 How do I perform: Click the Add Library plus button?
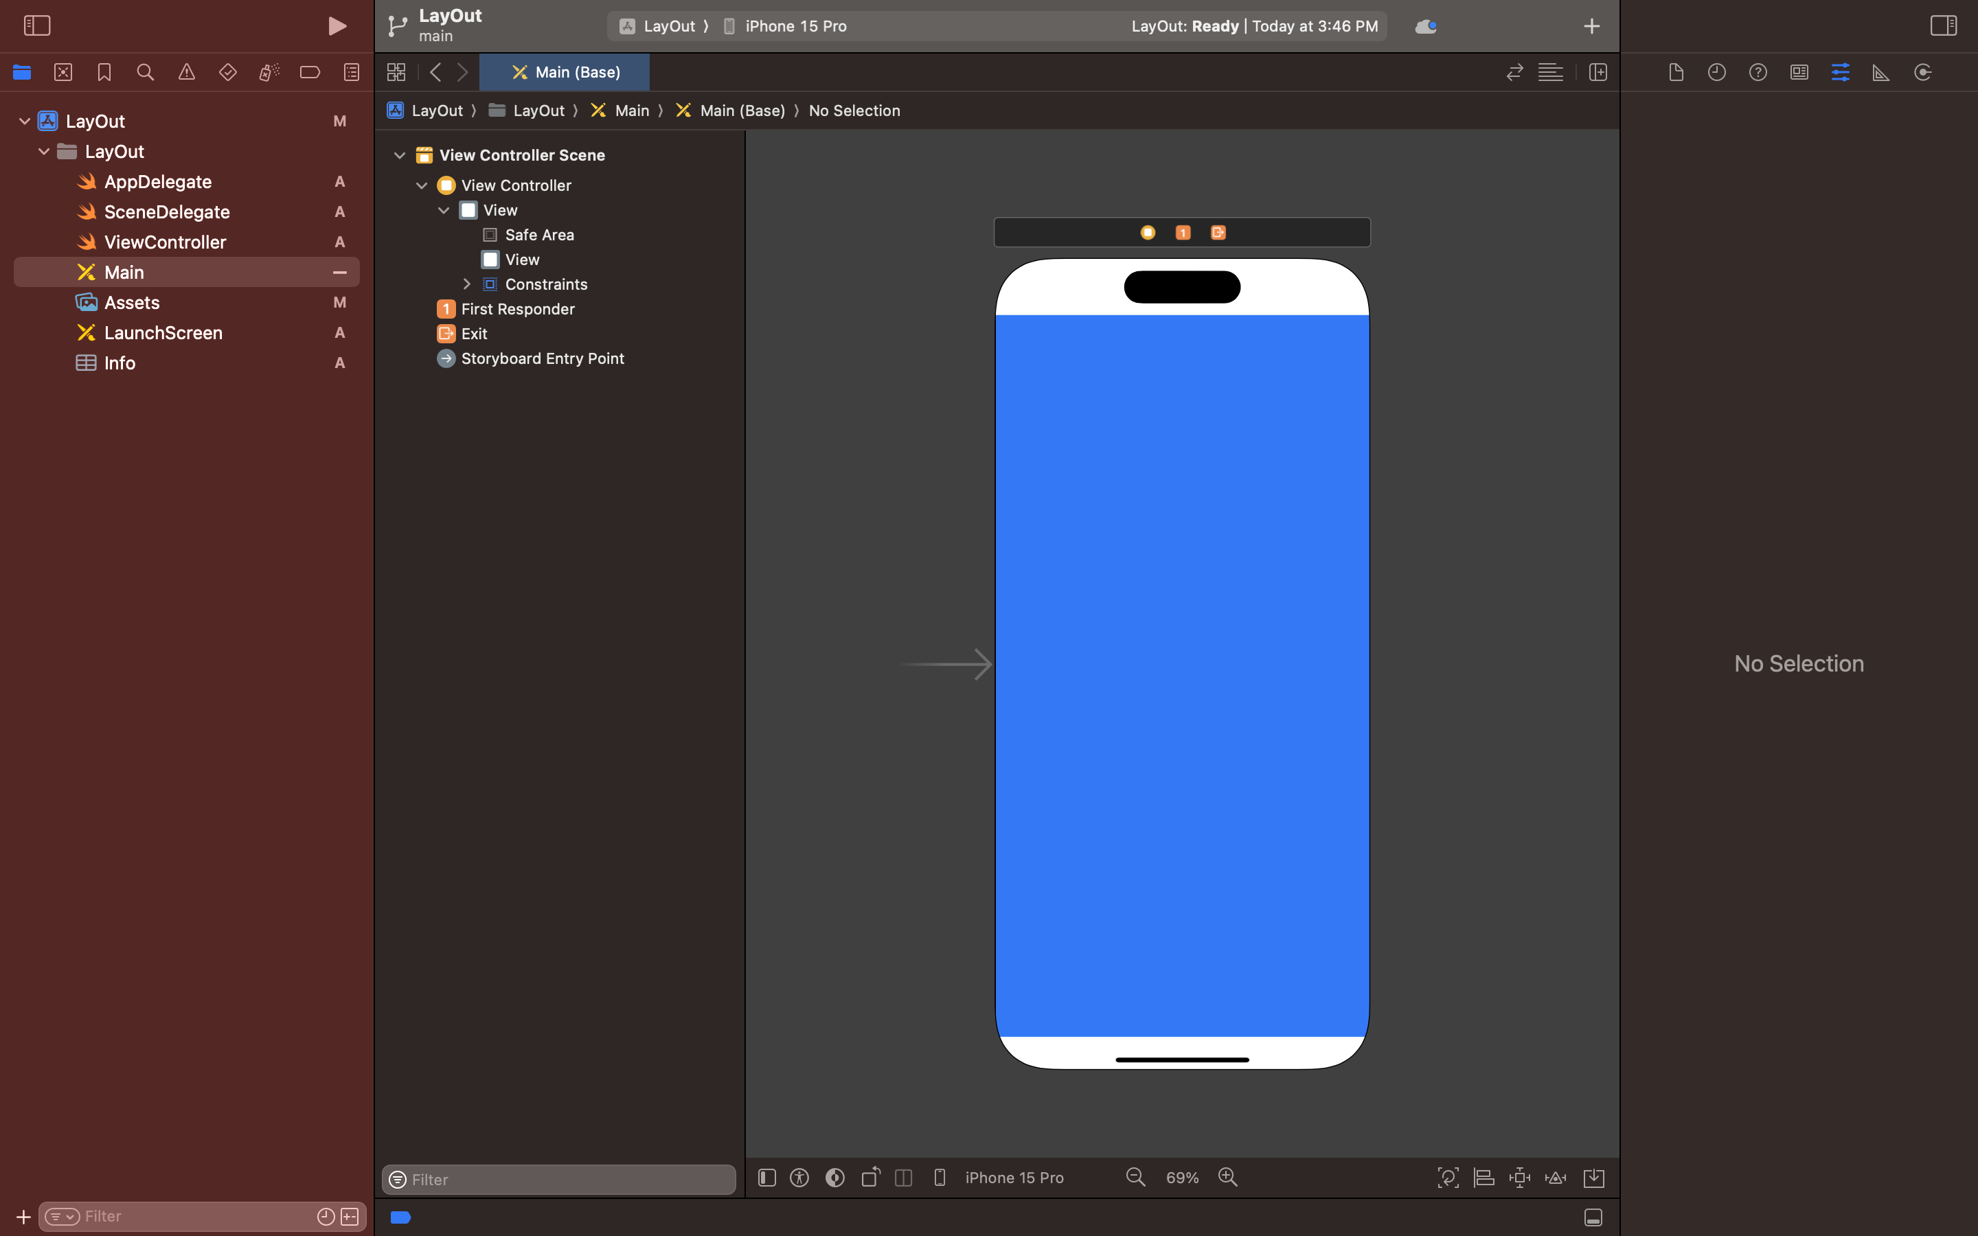coord(1591,26)
